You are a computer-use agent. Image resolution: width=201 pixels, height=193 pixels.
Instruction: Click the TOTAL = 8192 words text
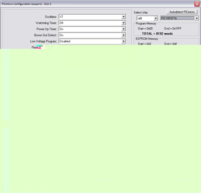157,34
